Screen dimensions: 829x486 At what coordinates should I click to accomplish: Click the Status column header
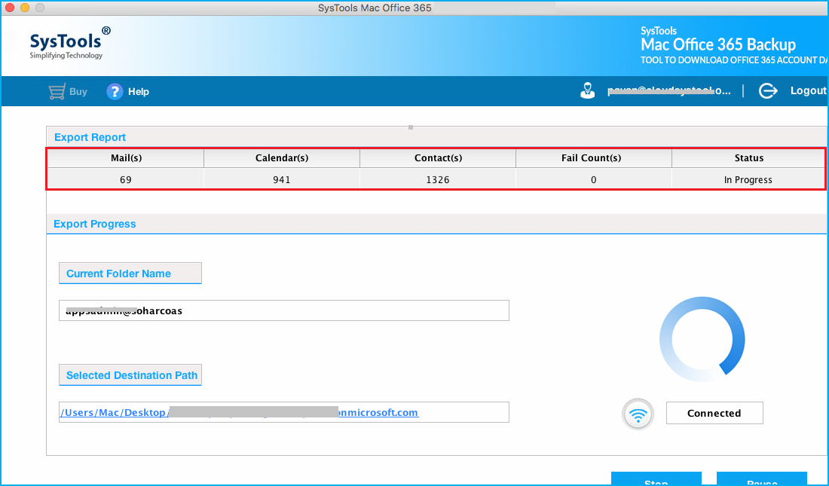(x=748, y=158)
